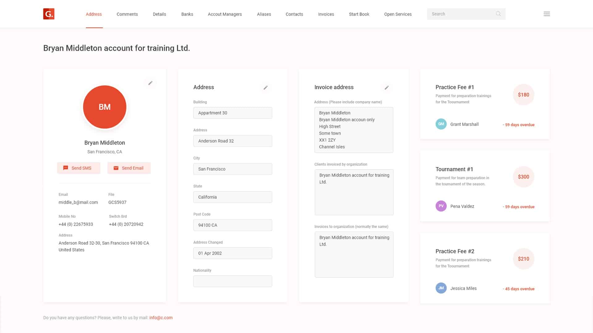
Task: Click Grant Marshall's 59 days overdue label
Action: click(519, 125)
